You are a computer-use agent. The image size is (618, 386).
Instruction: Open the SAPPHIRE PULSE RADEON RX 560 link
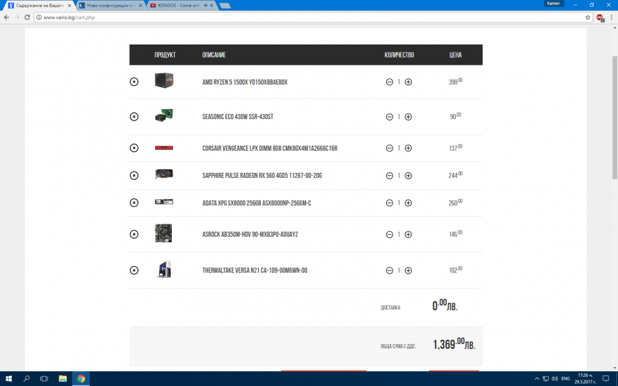click(262, 175)
